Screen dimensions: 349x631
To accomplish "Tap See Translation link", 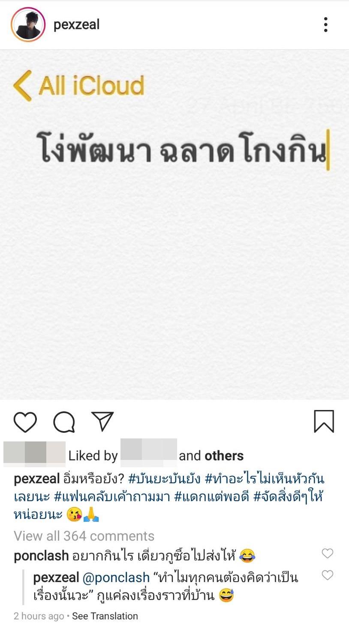I will (105, 616).
